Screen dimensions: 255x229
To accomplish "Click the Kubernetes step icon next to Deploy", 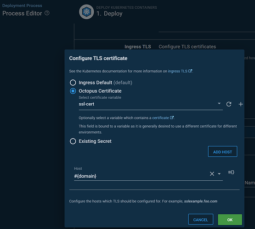I will click(x=86, y=11).
